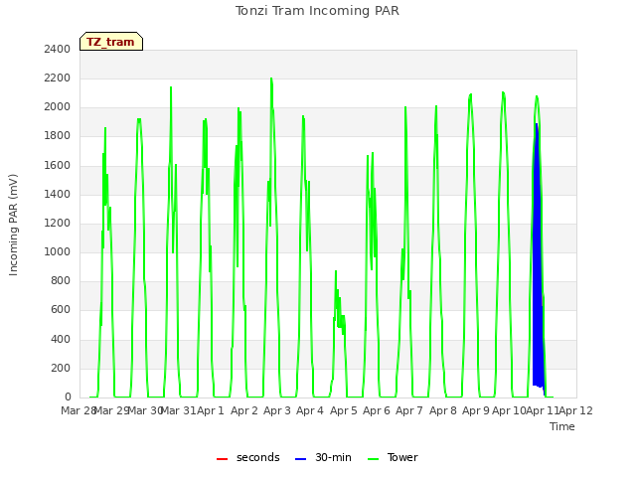Click the 400 y-axis tick label
This screenshot has height=477, width=636.
click(x=61, y=339)
